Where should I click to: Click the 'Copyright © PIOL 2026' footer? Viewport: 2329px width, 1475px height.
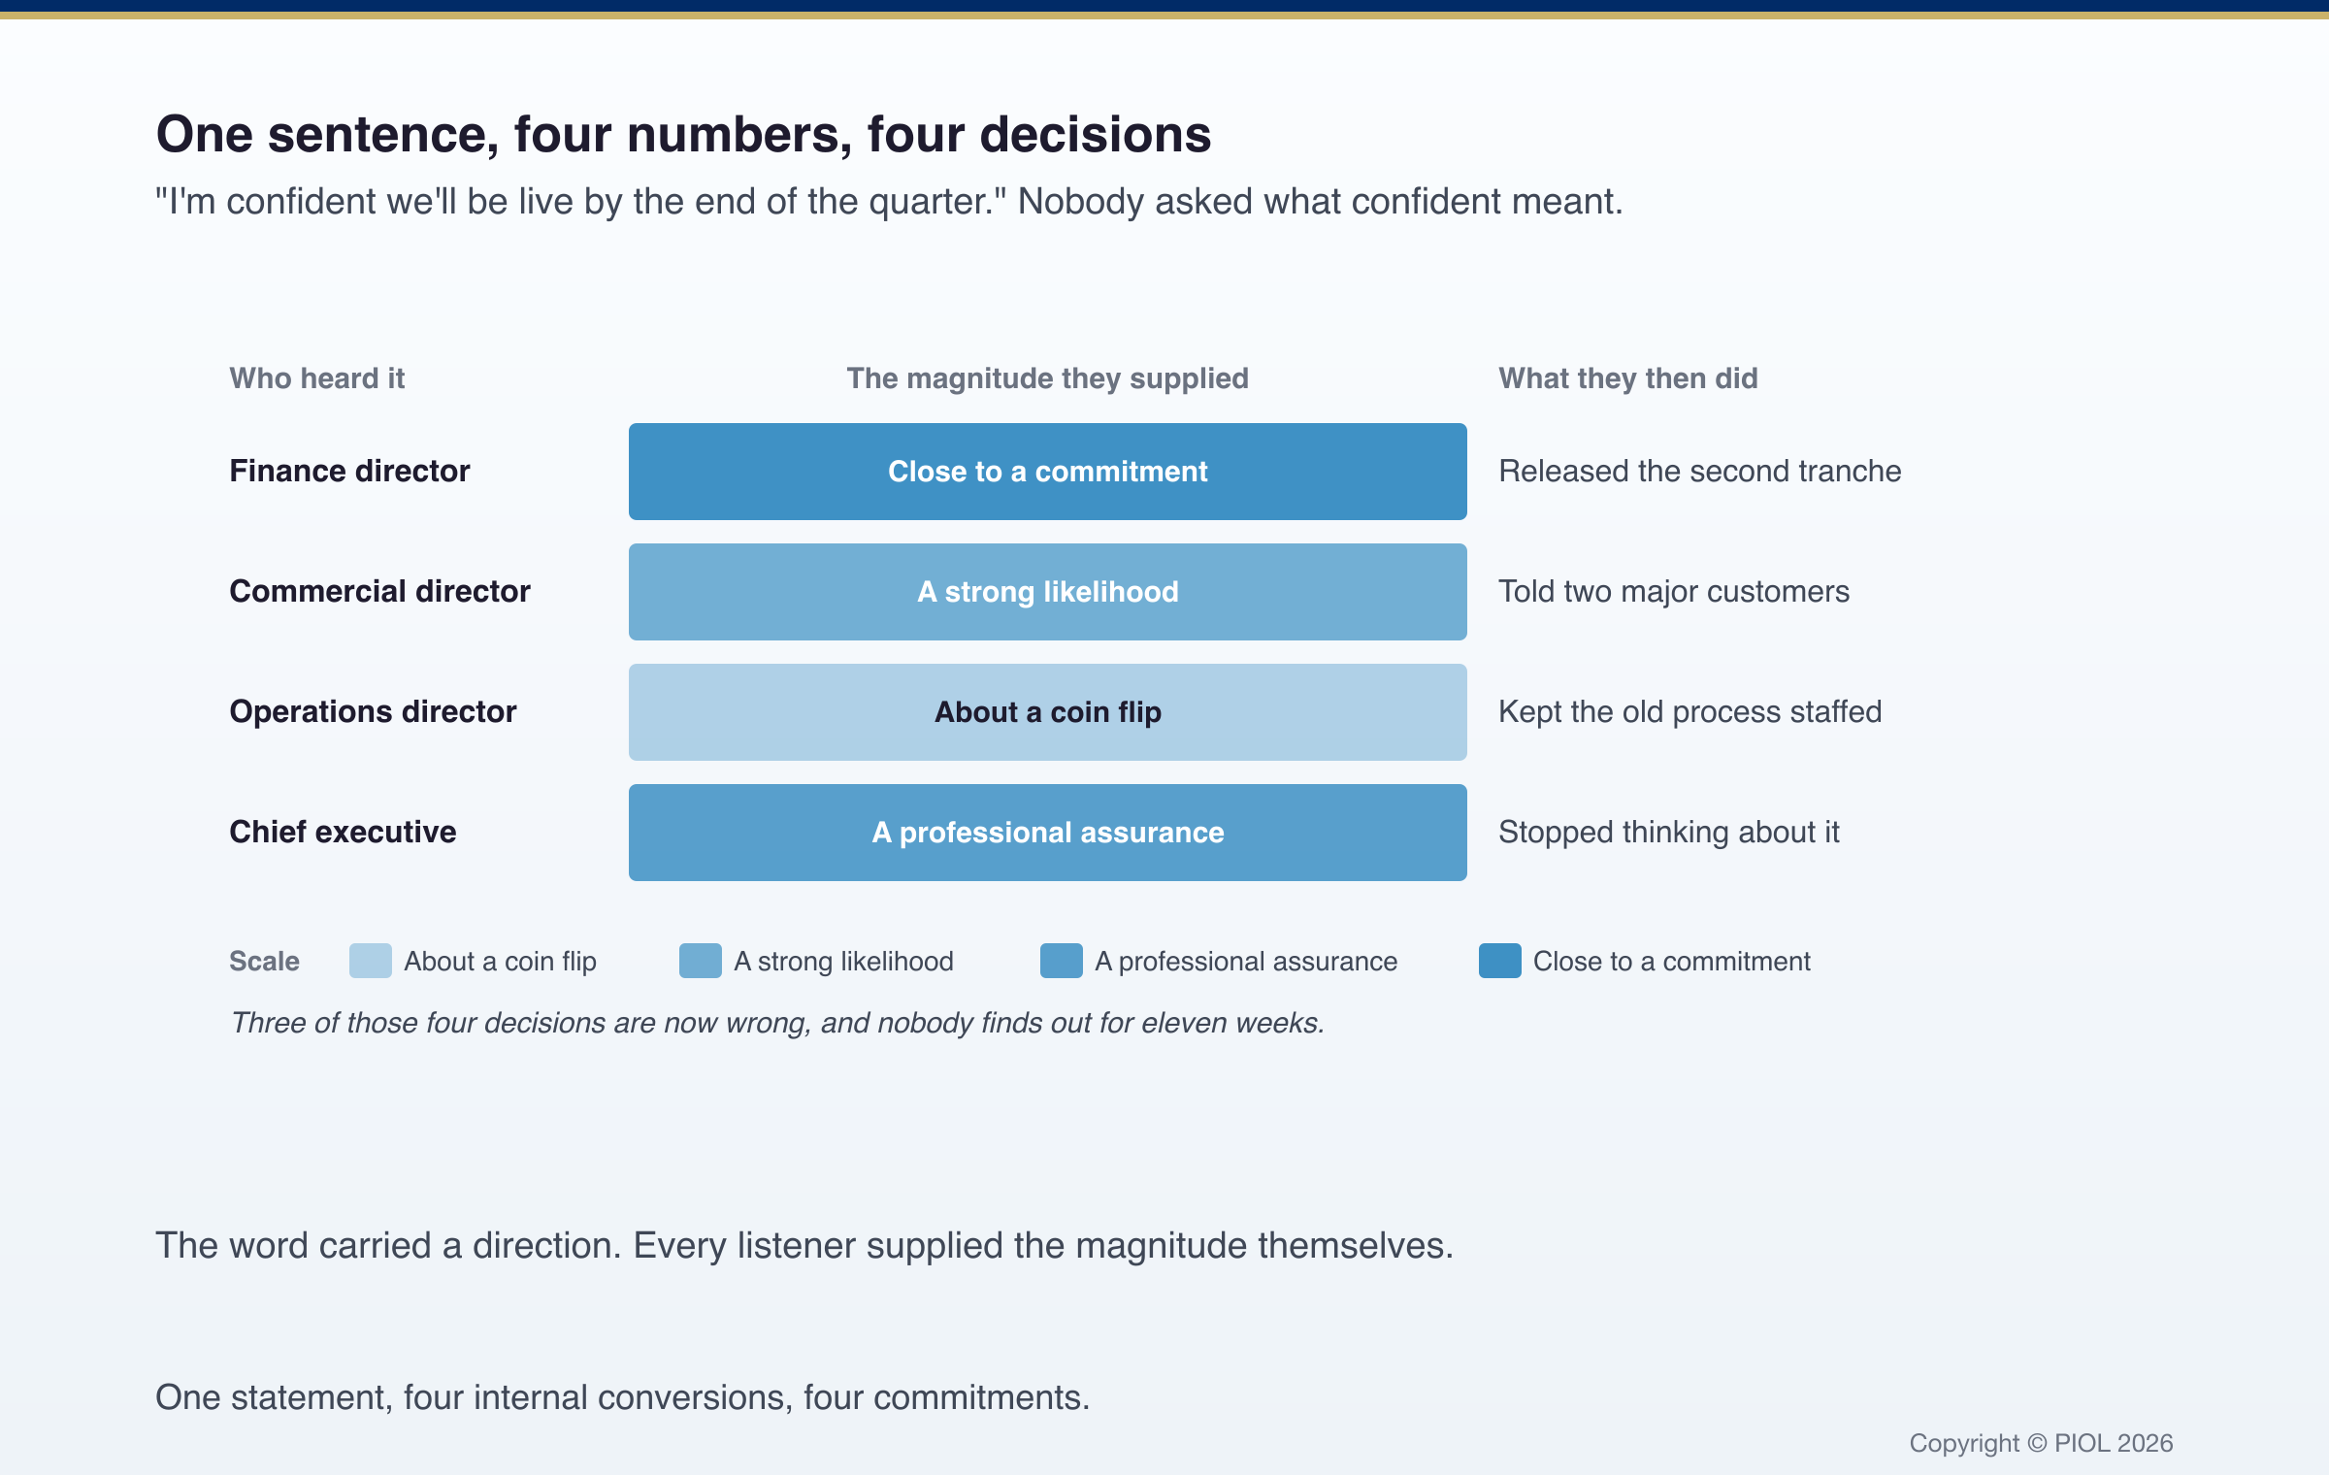(x=2041, y=1443)
